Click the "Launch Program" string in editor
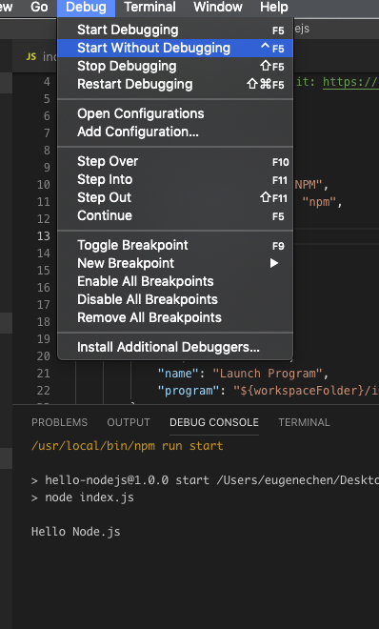This screenshot has width=379, height=629. click(x=268, y=374)
